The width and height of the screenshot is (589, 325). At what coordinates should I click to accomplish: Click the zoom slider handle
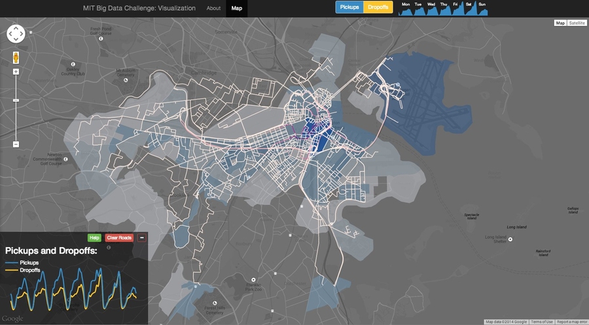[16, 100]
